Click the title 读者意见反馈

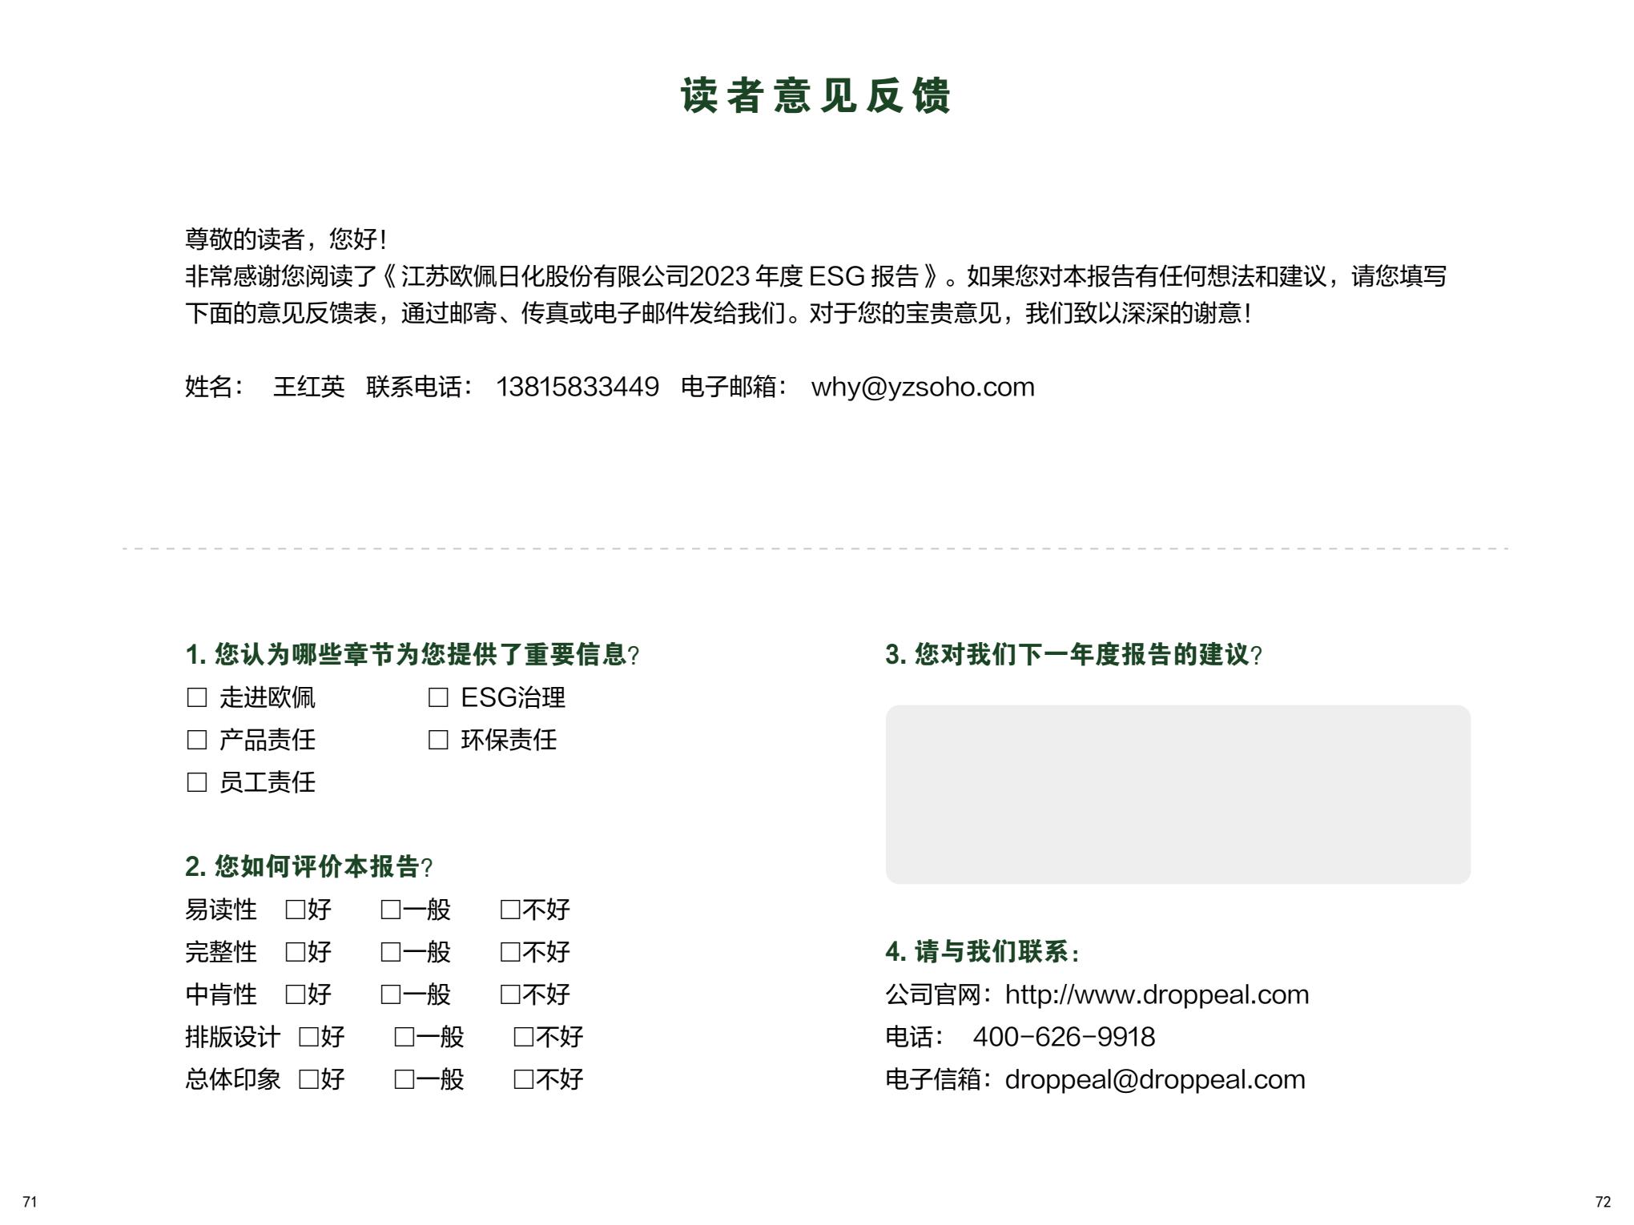pos(816,95)
